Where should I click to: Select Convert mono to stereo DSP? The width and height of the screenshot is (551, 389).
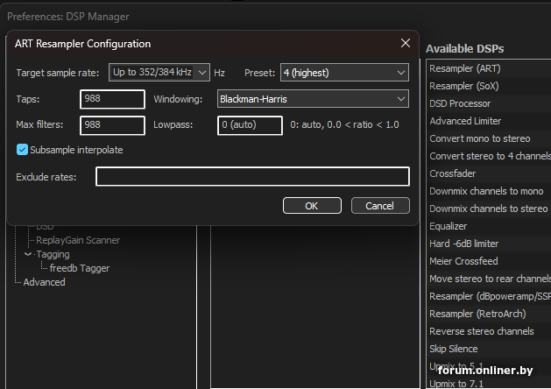coord(480,138)
